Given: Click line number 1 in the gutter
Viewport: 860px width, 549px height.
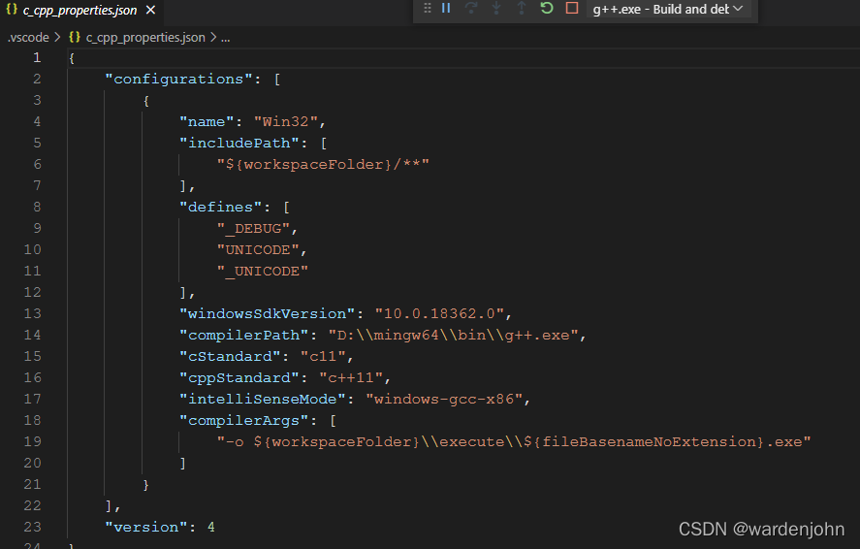Looking at the screenshot, I should point(37,57).
